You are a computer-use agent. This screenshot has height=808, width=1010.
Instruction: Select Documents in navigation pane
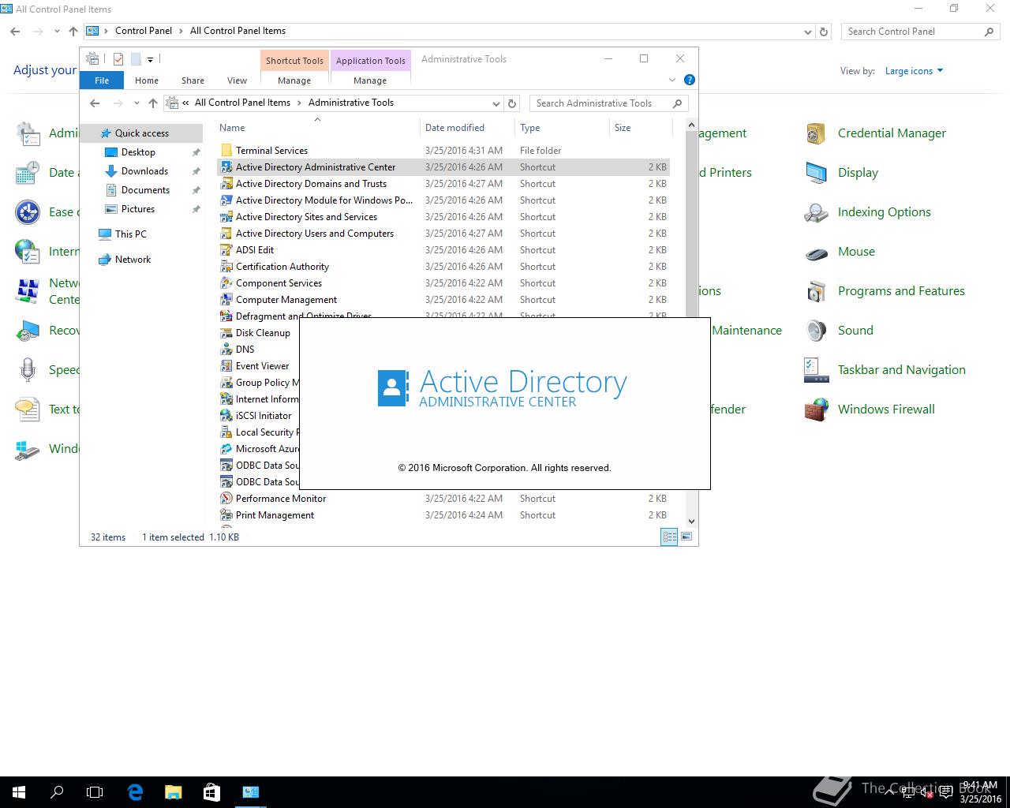click(x=145, y=190)
